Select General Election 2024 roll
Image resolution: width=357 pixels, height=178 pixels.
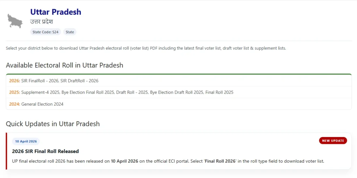pos(42,104)
